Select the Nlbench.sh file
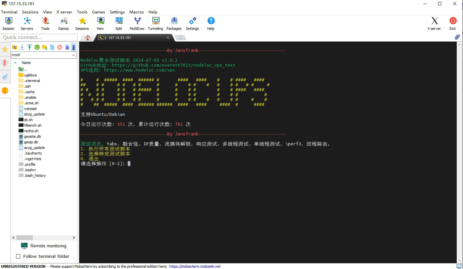Screen dimensions: 463x269 (x=30, y=125)
